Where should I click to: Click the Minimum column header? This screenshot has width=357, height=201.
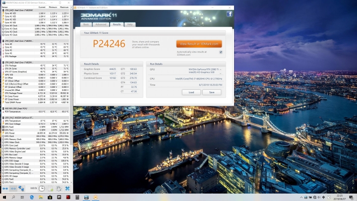[x=53, y=7]
